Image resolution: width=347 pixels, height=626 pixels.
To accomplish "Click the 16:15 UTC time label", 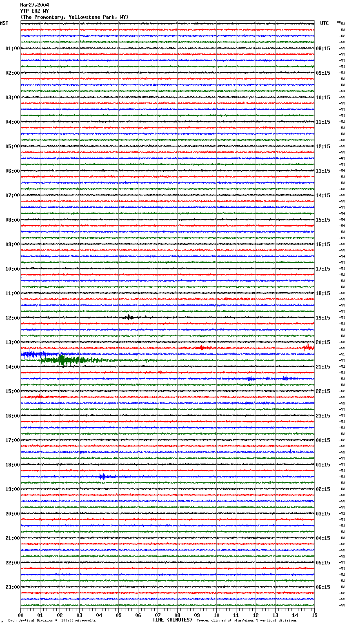I will (x=323, y=244).
